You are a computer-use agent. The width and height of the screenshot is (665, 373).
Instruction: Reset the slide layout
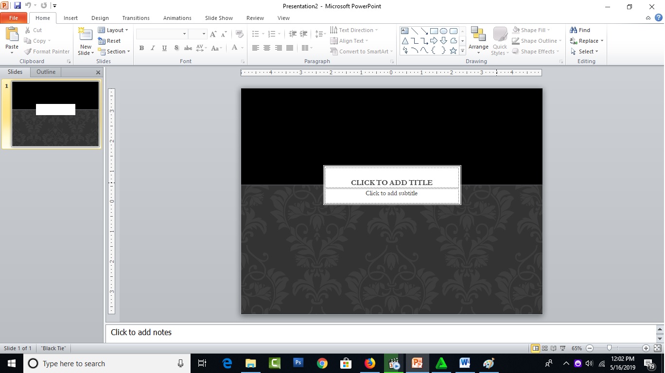click(x=110, y=41)
